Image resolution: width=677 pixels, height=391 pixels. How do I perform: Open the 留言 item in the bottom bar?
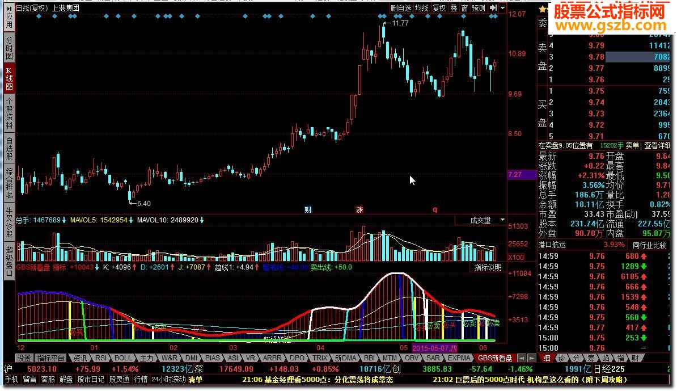click(29, 379)
